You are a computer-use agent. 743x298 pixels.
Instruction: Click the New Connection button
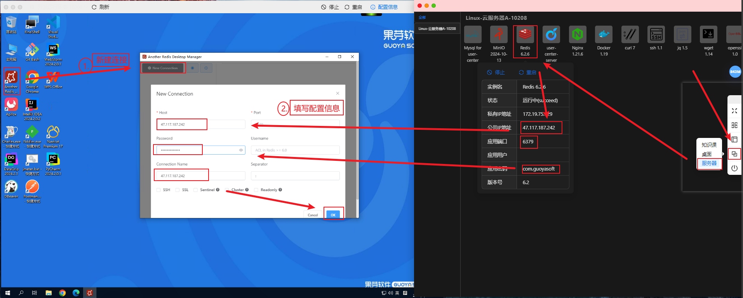pos(163,68)
